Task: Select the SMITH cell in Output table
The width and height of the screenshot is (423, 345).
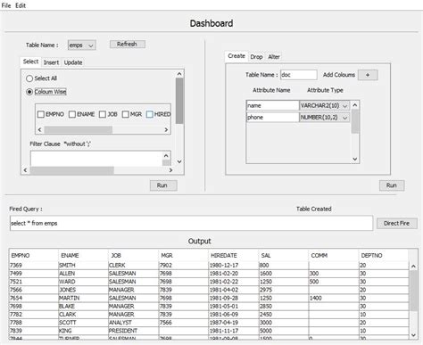Action: (x=83, y=265)
